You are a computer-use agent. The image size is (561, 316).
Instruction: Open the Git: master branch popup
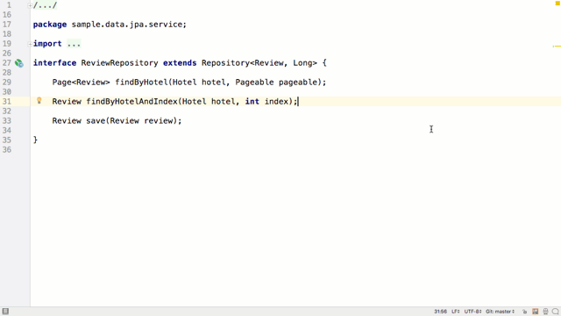[x=500, y=312]
